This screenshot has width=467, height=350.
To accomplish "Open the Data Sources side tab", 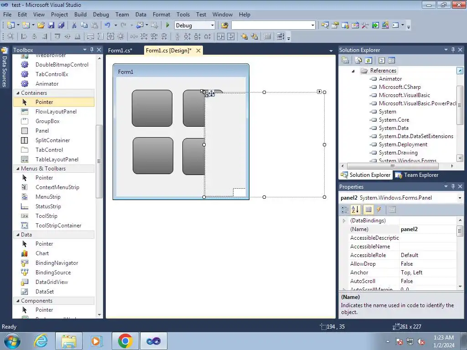I will (x=4, y=68).
